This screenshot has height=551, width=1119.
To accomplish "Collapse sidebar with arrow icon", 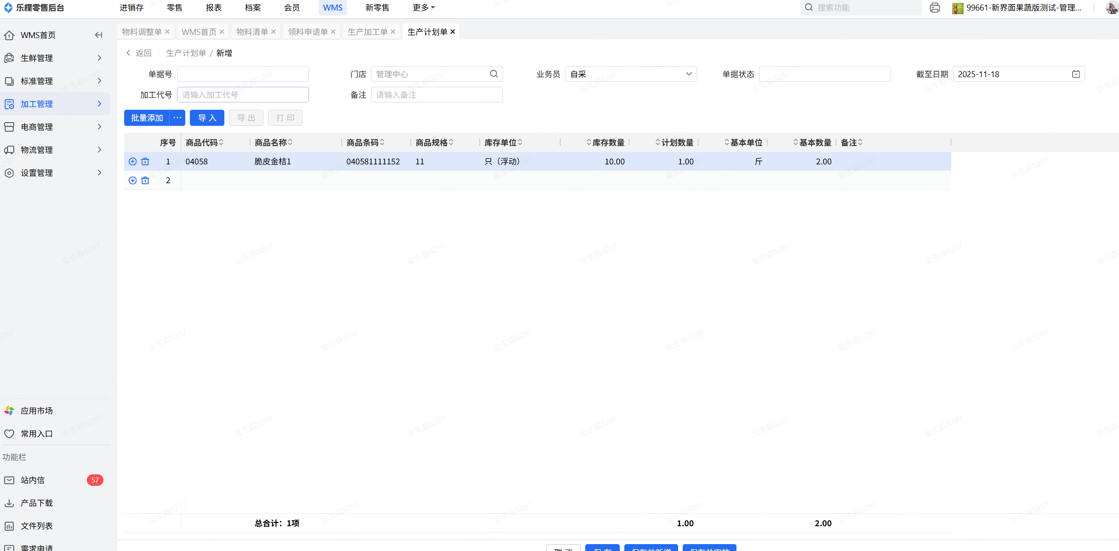I will [x=98, y=35].
